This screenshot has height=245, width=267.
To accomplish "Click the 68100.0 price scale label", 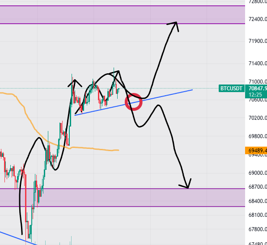I will [x=258, y=215].
